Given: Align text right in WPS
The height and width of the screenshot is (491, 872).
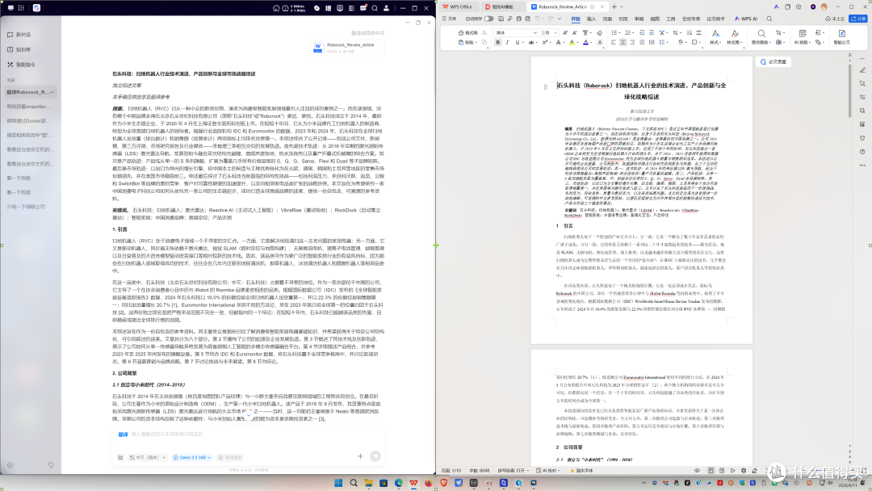Looking at the screenshot, I should point(632,42).
